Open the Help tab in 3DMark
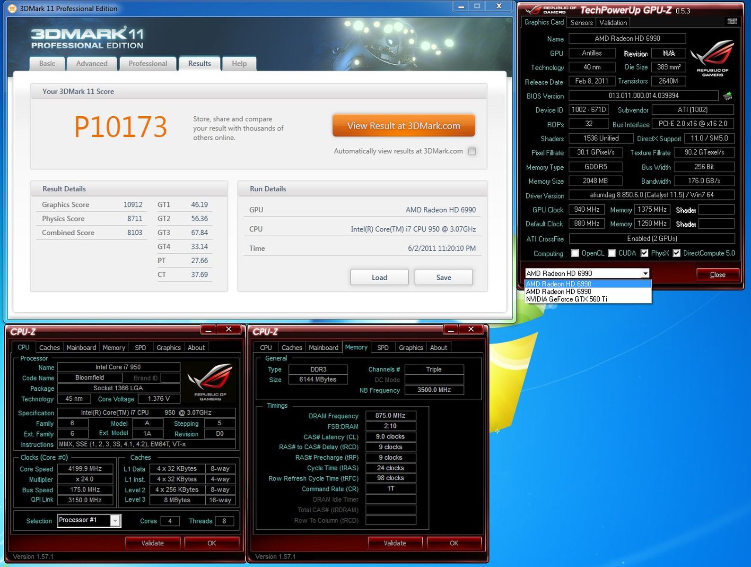This screenshot has width=751, height=567. tap(239, 64)
